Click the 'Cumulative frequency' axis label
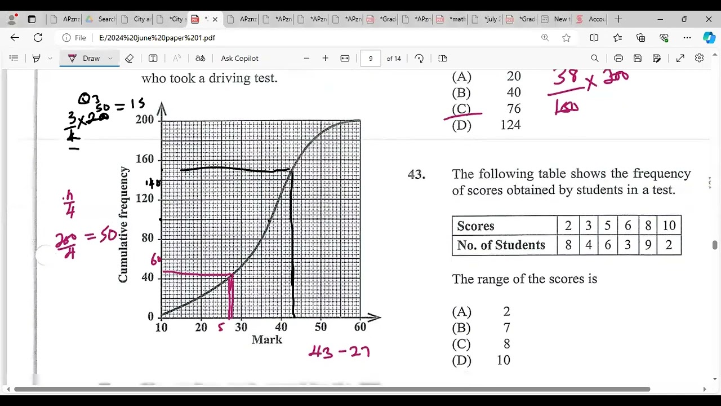Viewport: 721px width, 406px height. 123,224
